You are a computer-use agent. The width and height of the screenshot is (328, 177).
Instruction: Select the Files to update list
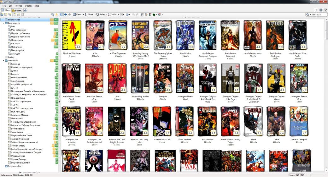tap(18, 50)
